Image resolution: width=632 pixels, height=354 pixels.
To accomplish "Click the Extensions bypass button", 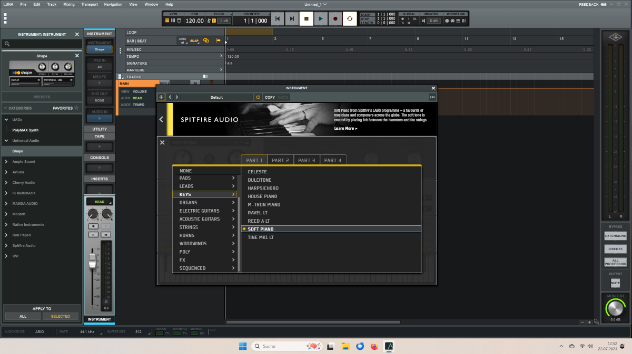I will pos(615,236).
